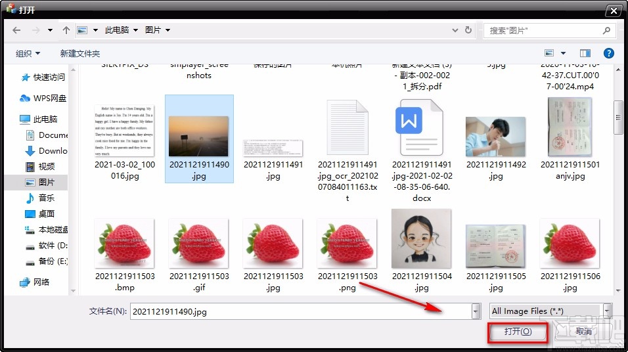This screenshot has height=352, width=628.
Task: Select the CUT.00'07-00'24.mp4 file label
Action: click(570, 76)
